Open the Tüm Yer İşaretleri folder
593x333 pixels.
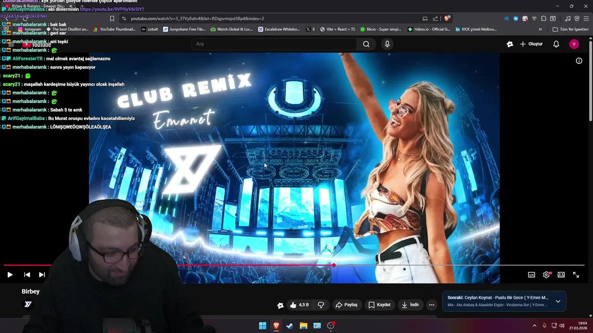point(570,29)
